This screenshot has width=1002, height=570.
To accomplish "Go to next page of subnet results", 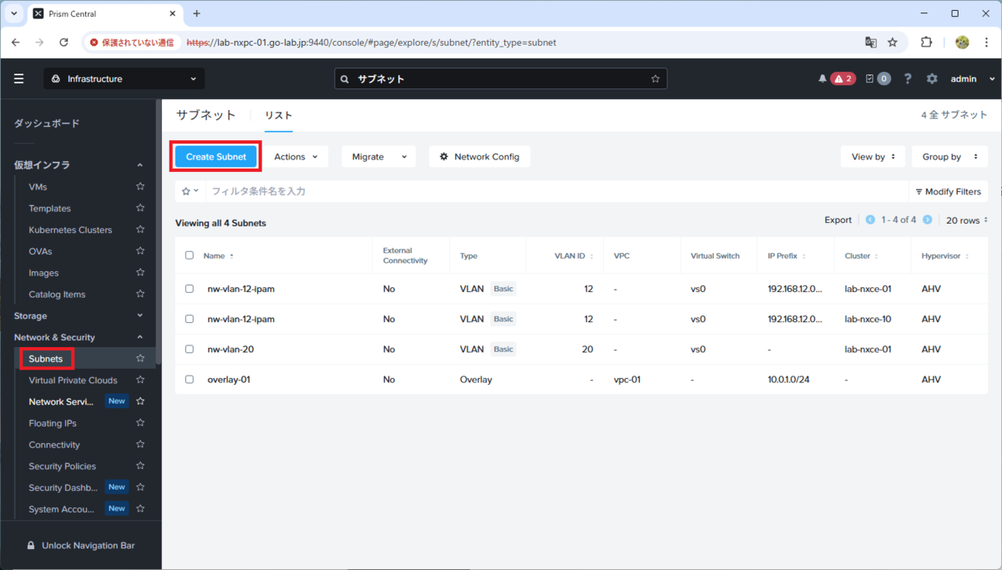I will [927, 220].
